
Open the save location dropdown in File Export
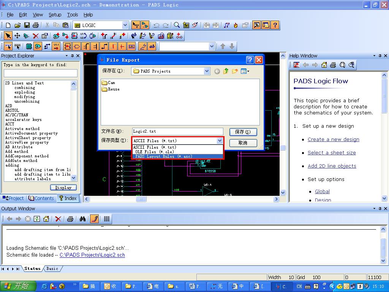[207, 71]
